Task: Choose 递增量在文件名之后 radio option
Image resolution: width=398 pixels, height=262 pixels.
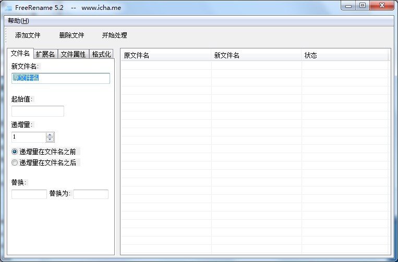Action: point(15,163)
